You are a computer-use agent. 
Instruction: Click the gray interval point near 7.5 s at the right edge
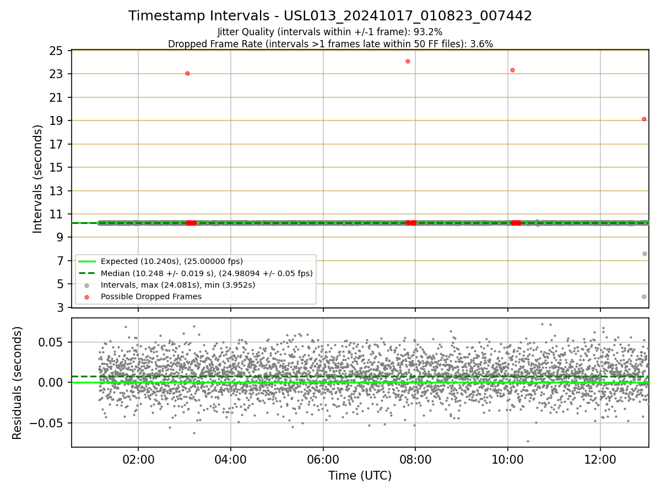pyautogui.click(x=644, y=254)
